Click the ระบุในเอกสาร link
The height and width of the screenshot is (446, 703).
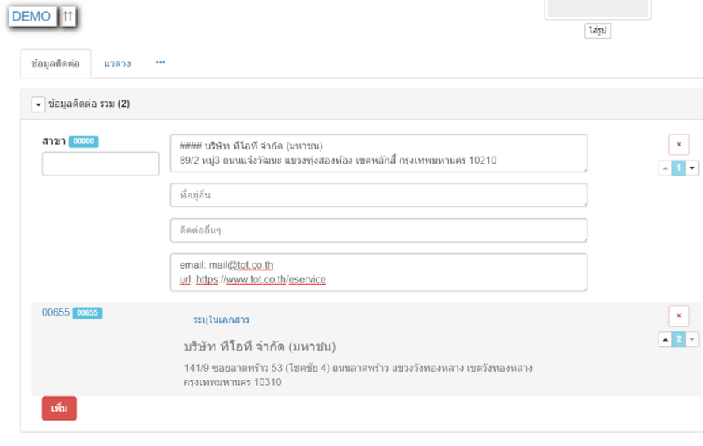pos(221,320)
